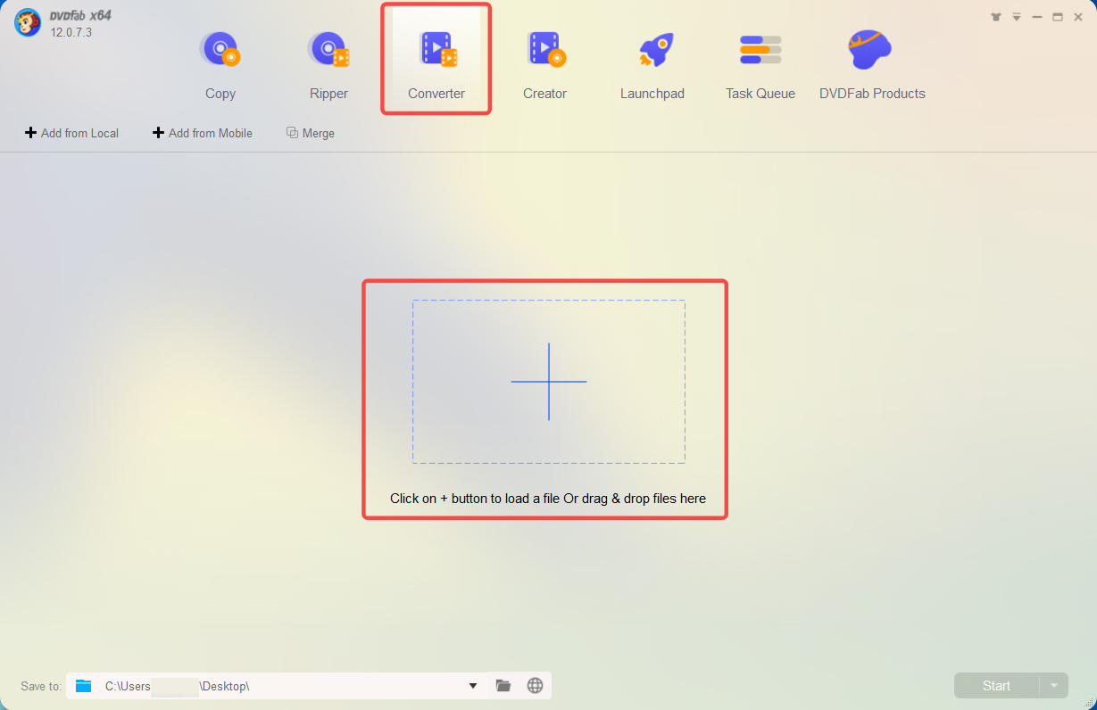Click the large plus to load file
This screenshot has width=1097, height=710.
pos(549,382)
